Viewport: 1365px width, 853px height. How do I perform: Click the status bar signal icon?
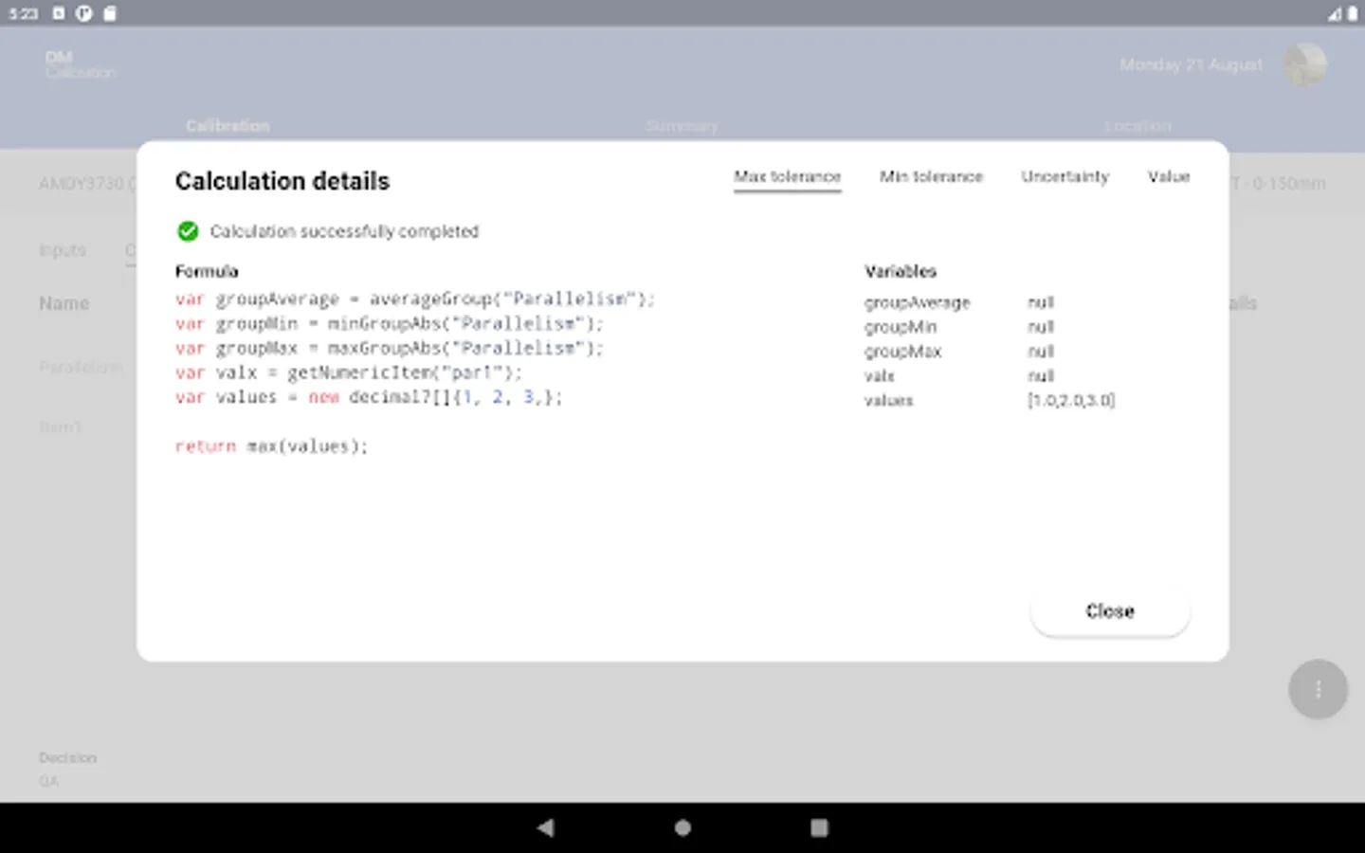(x=1335, y=13)
